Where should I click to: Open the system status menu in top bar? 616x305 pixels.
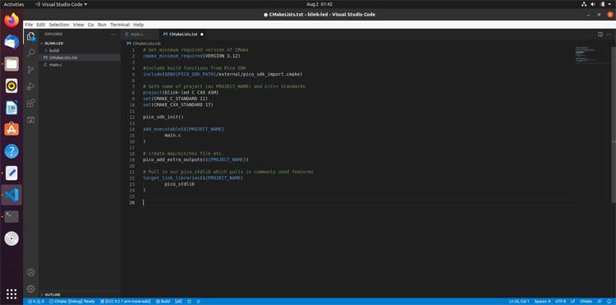click(597, 4)
